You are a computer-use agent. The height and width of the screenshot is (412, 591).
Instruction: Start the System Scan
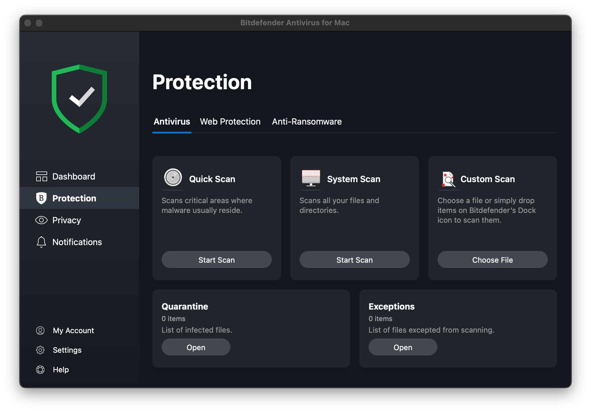pos(354,260)
